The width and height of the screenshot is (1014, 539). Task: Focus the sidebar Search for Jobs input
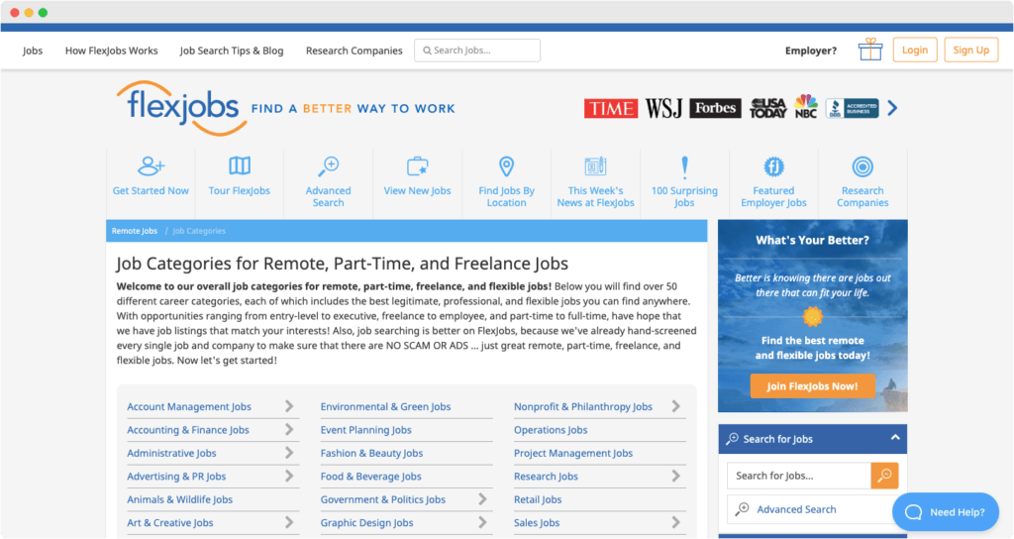pyautogui.click(x=799, y=476)
